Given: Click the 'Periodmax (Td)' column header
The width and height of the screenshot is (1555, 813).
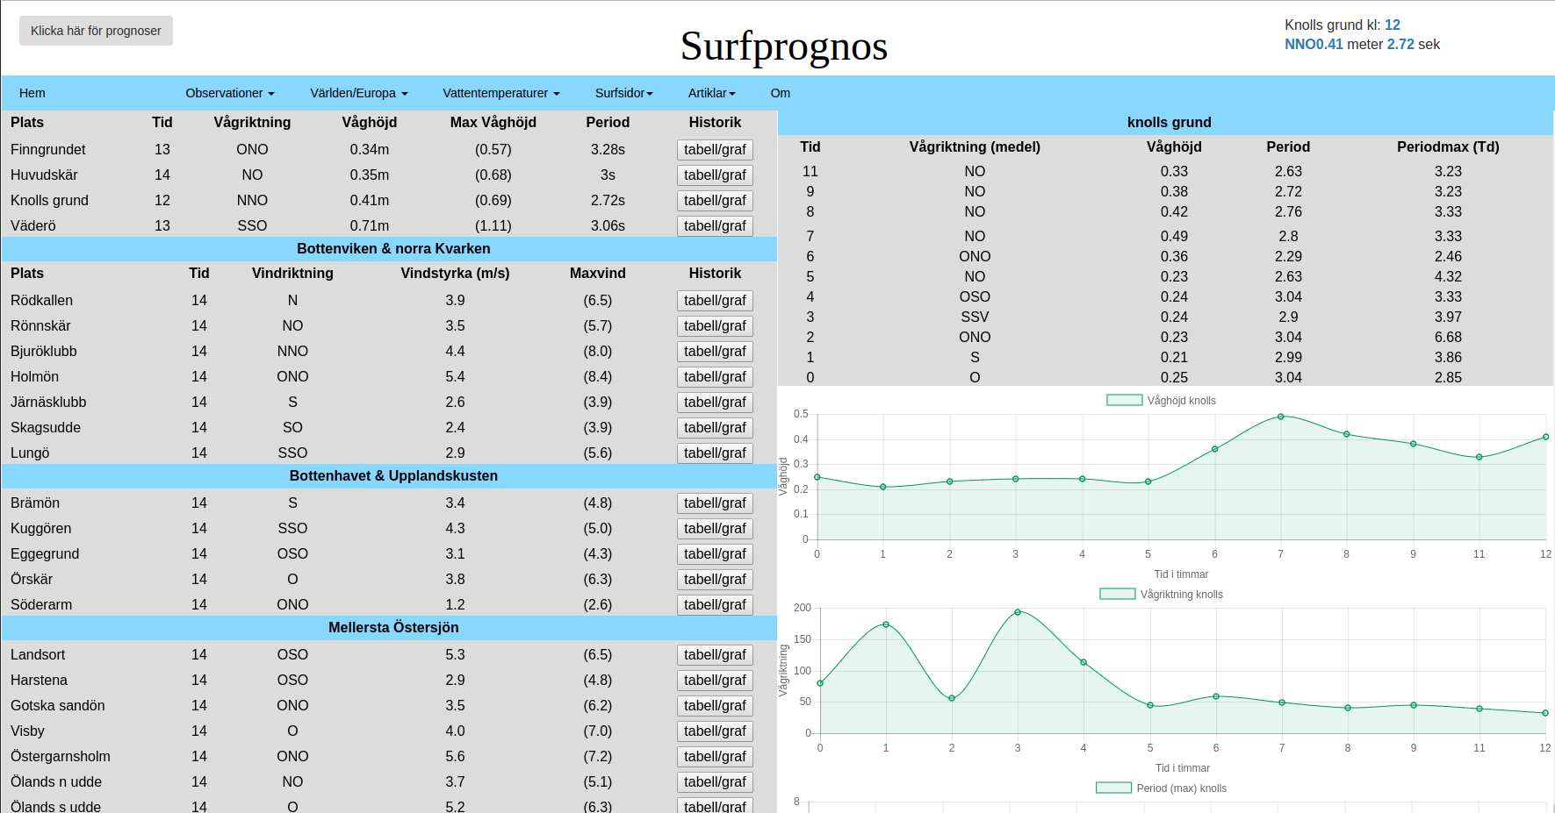Looking at the screenshot, I should point(1448,147).
